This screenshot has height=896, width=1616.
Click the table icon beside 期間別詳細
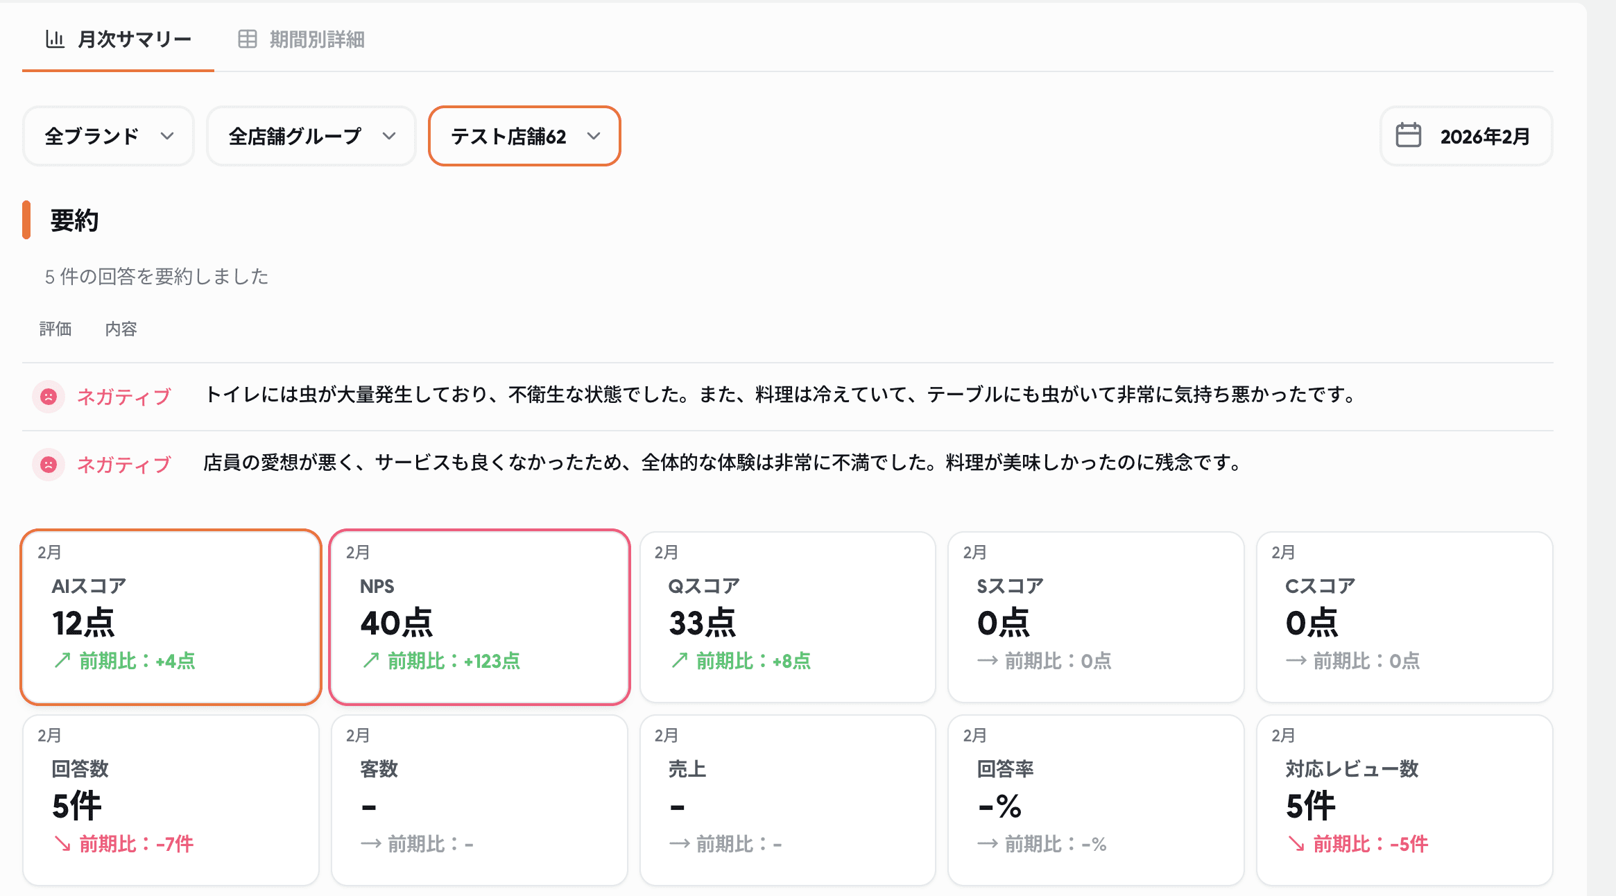[x=247, y=39]
